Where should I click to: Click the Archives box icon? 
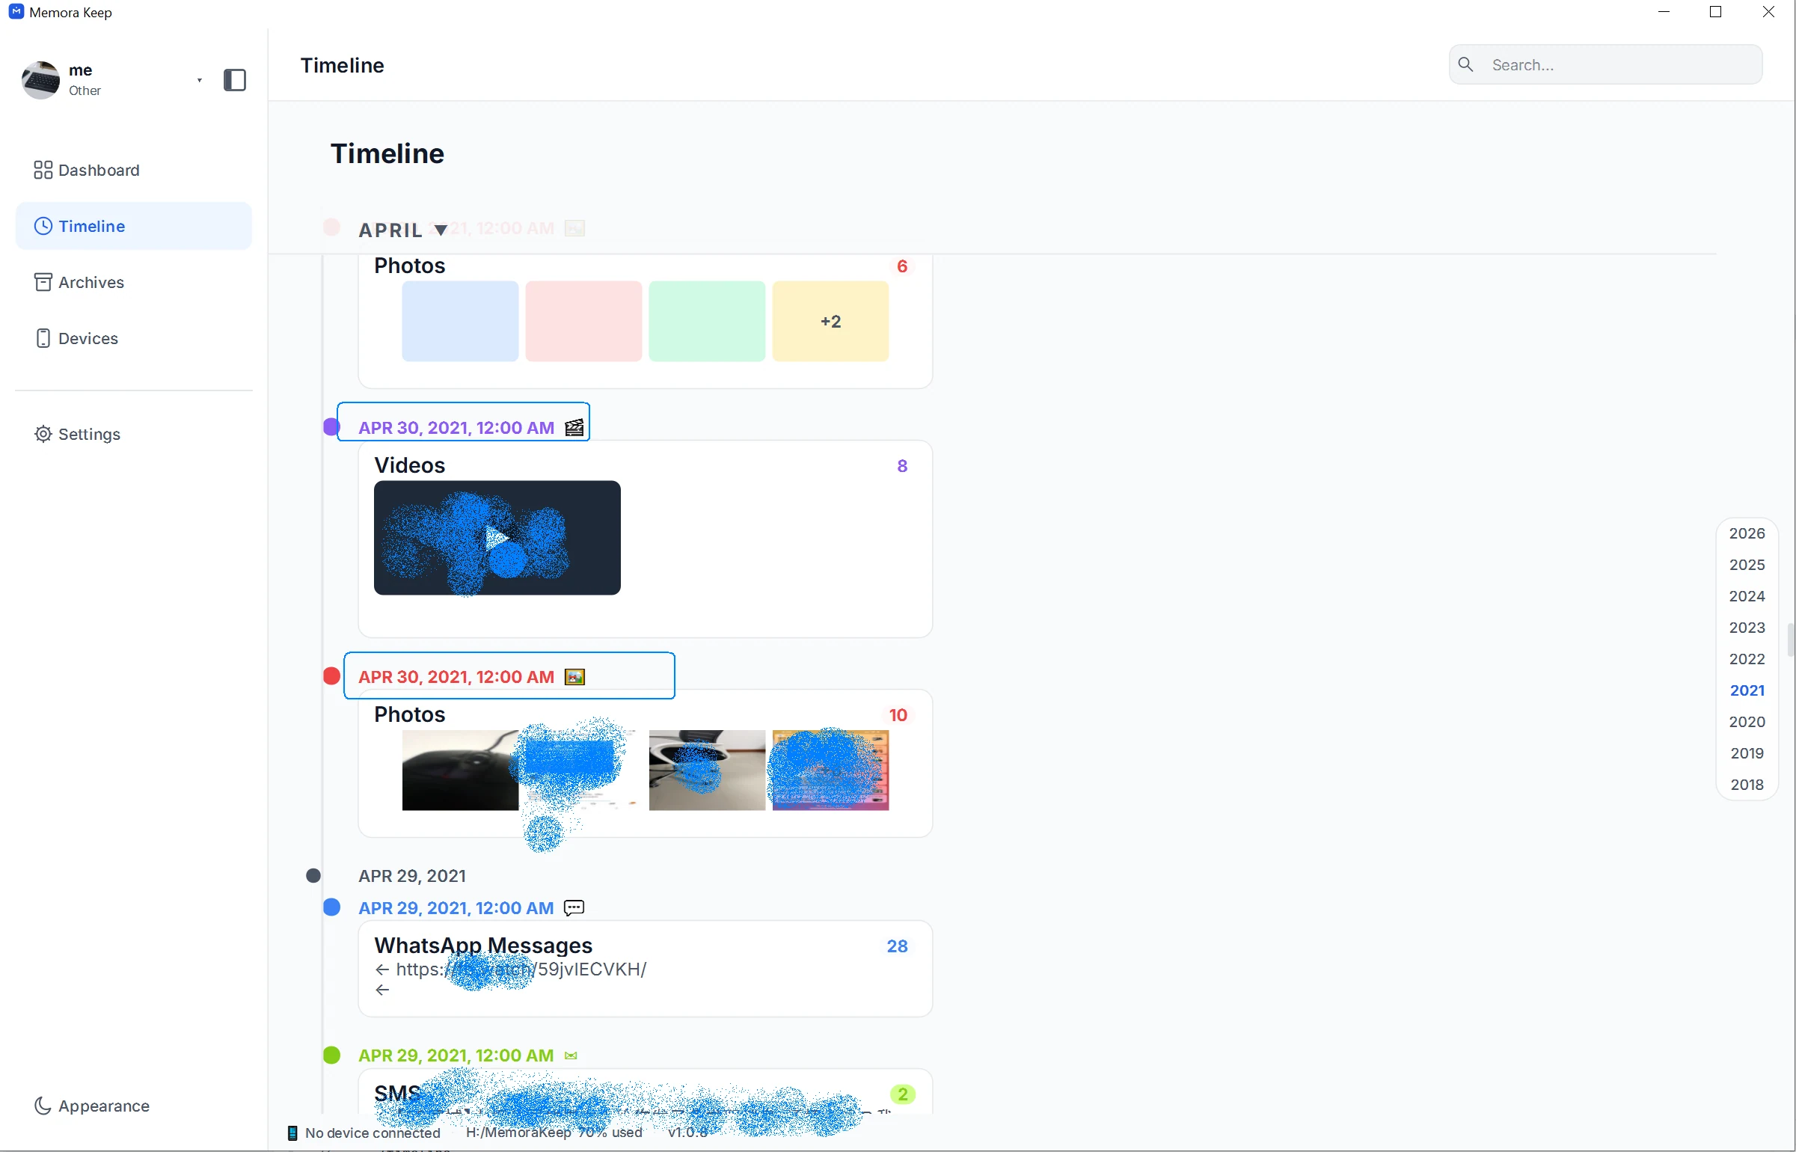pos(43,282)
